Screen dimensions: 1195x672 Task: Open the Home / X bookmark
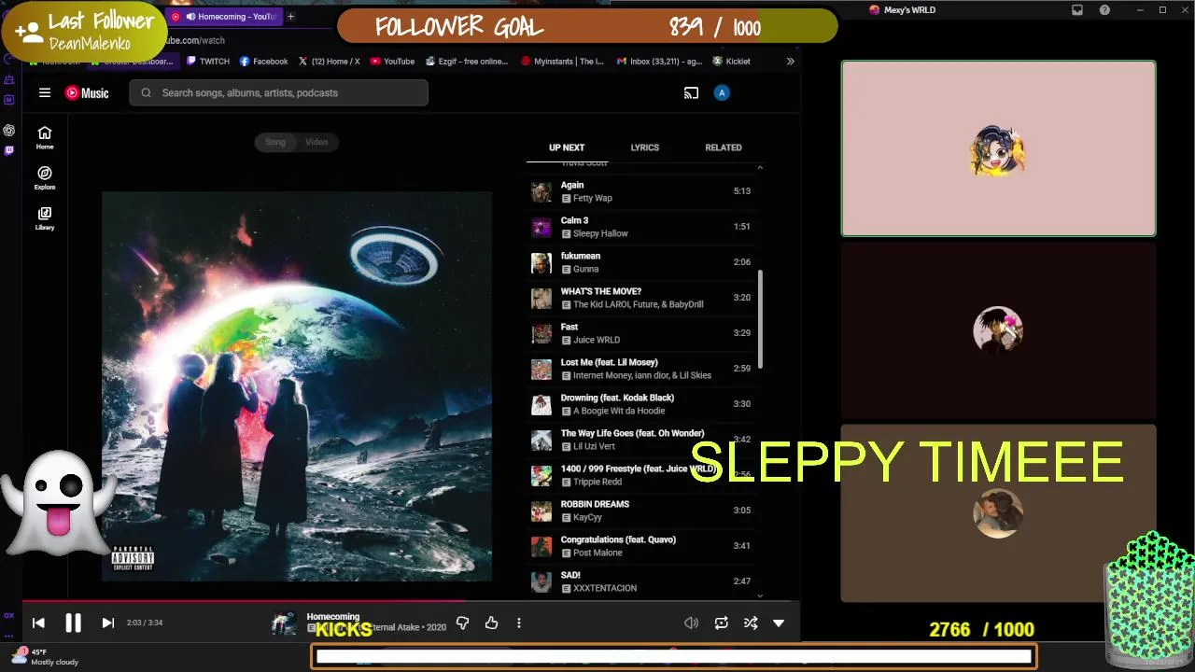pyautogui.click(x=330, y=62)
